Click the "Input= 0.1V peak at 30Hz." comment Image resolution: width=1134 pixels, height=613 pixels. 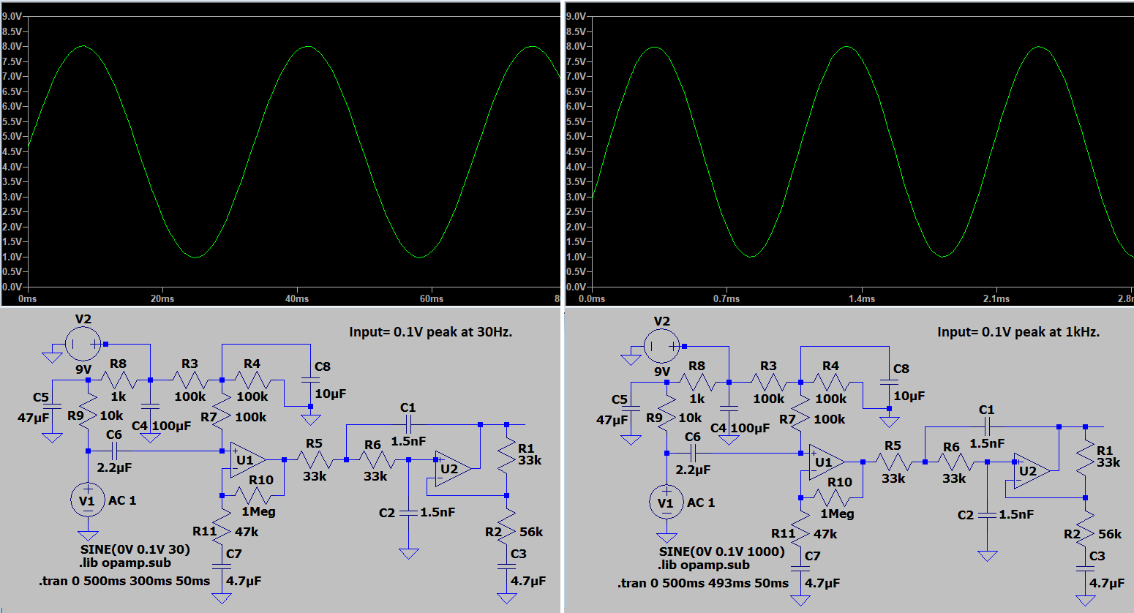(x=431, y=332)
